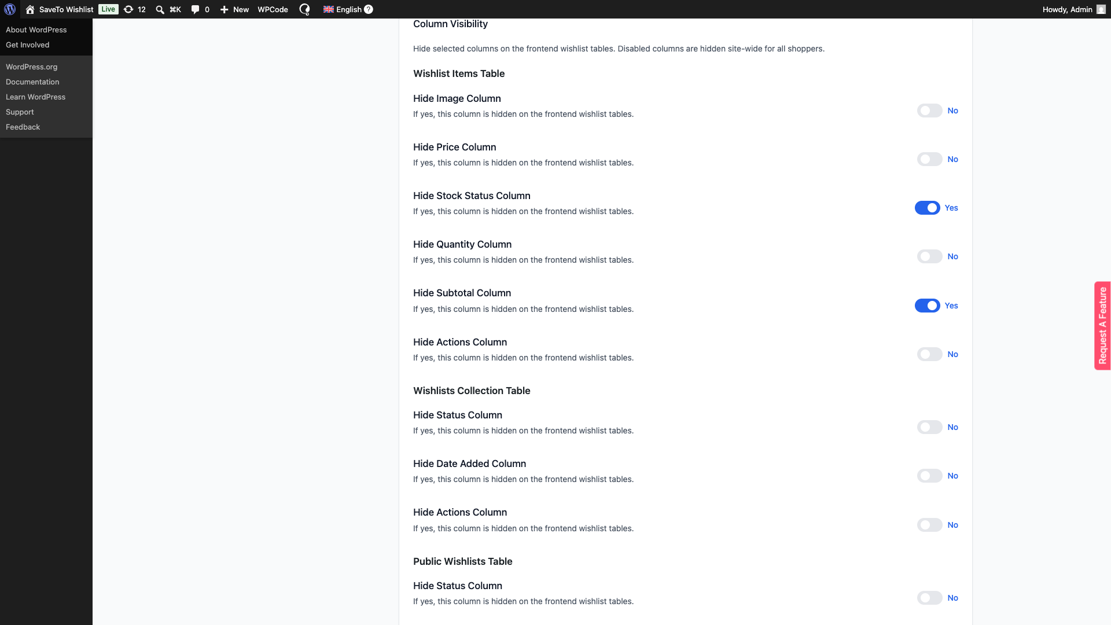The width and height of the screenshot is (1111, 625).
Task: Click the plus icon next to New
Action: 225,9
